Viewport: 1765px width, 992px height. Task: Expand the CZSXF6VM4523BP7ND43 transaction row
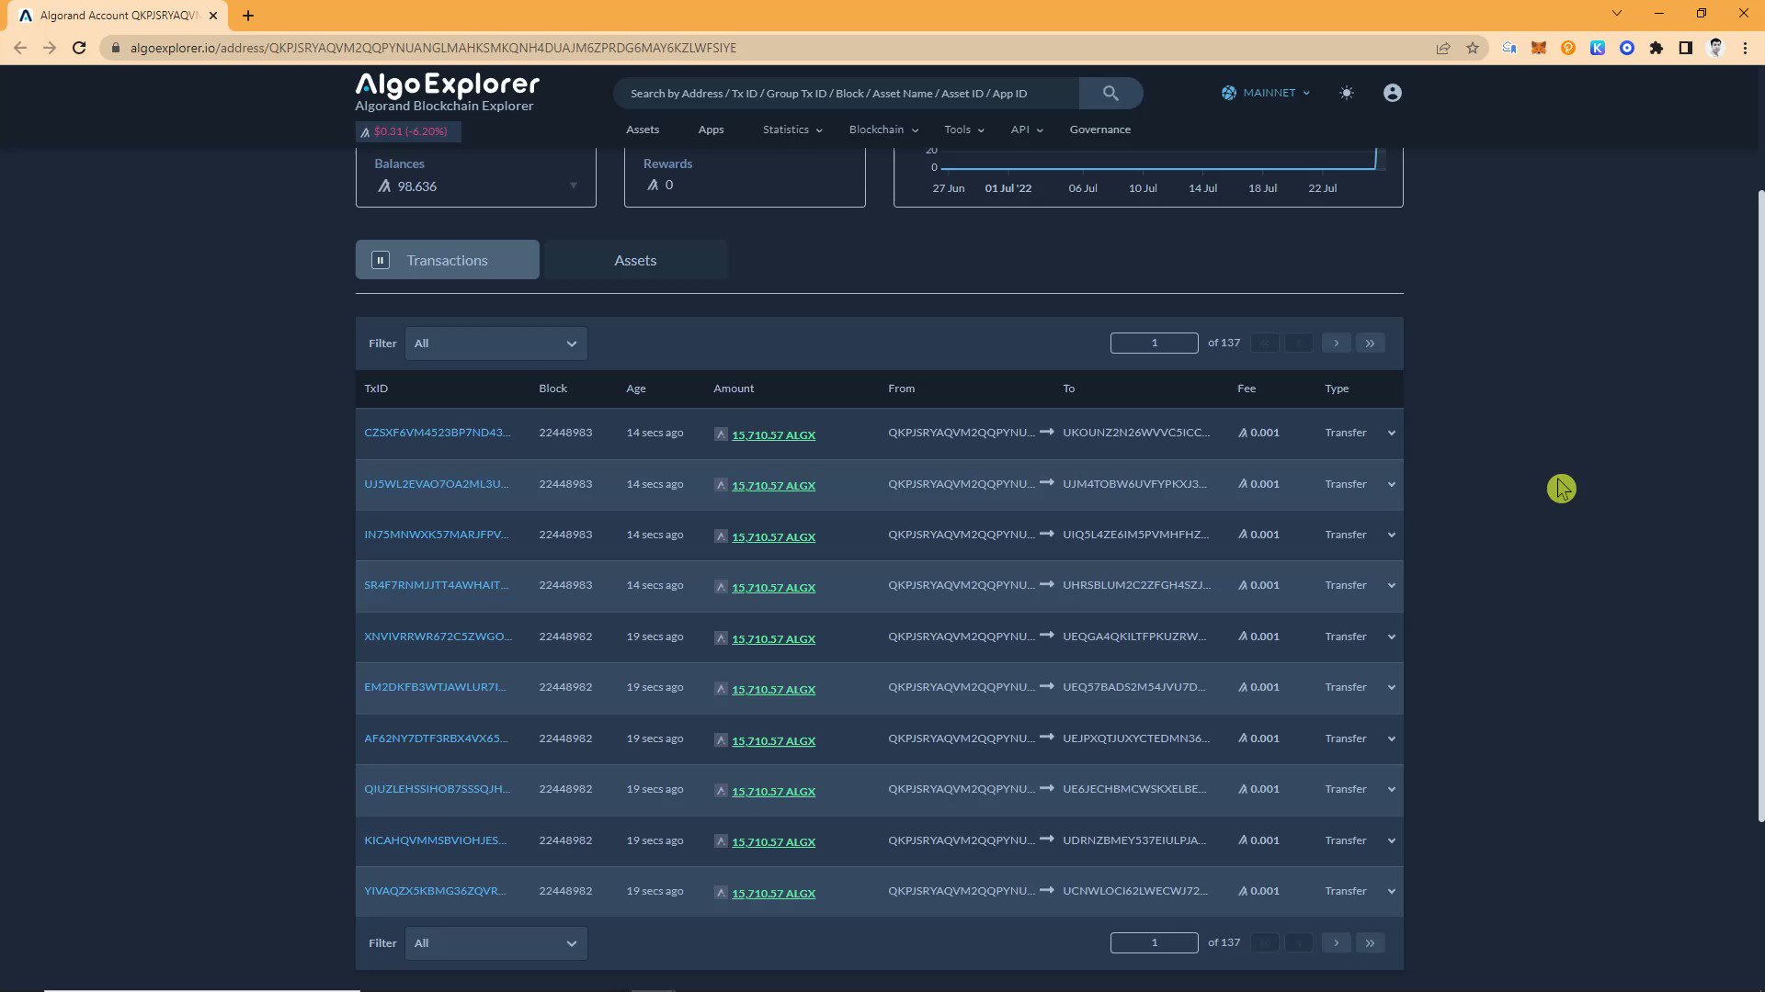1391,433
